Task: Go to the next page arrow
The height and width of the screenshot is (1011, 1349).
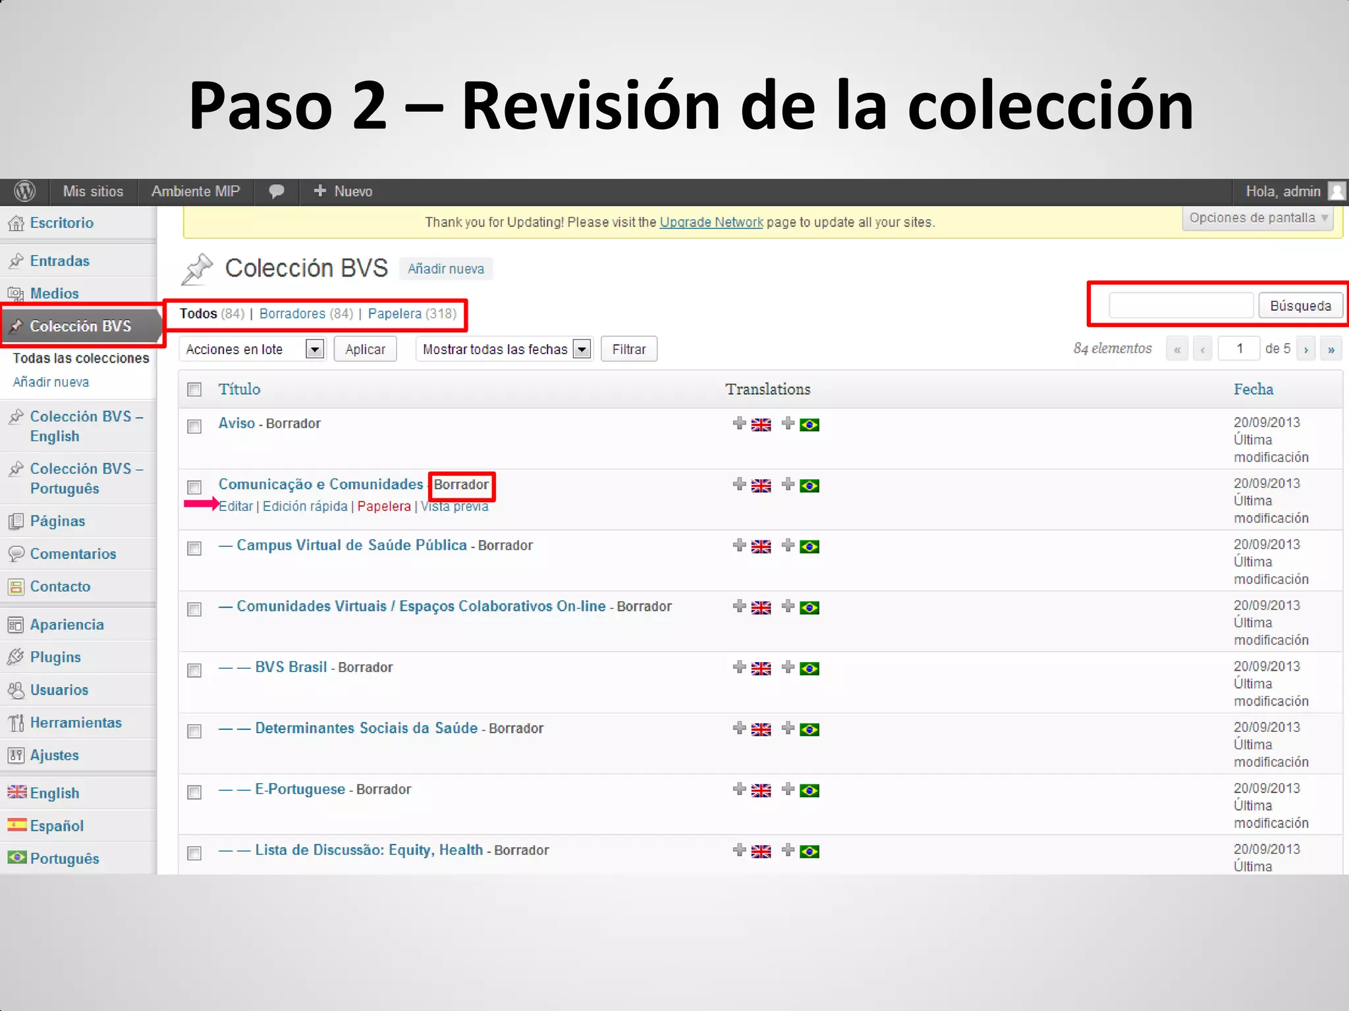Action: [x=1306, y=349]
